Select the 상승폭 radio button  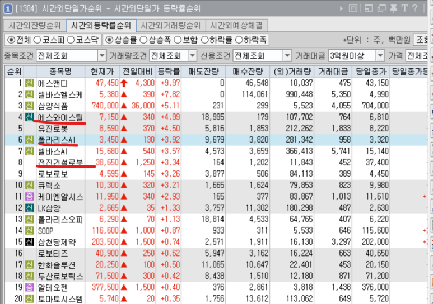(143, 40)
